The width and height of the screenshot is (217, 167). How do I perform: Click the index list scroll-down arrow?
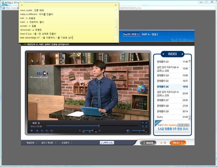coord(190,119)
